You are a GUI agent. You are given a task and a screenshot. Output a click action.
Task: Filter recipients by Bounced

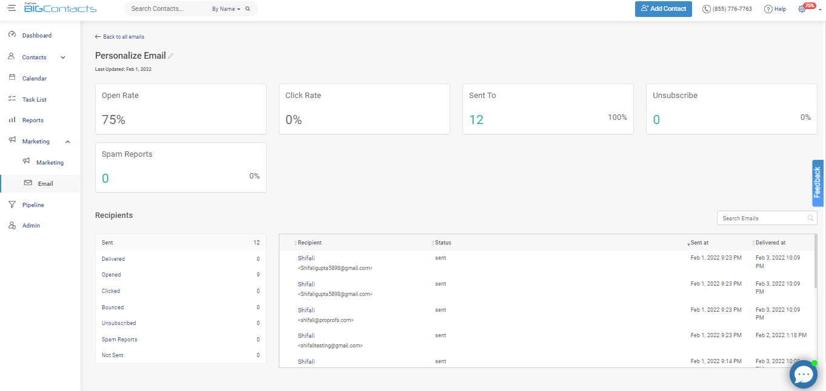click(x=181, y=307)
